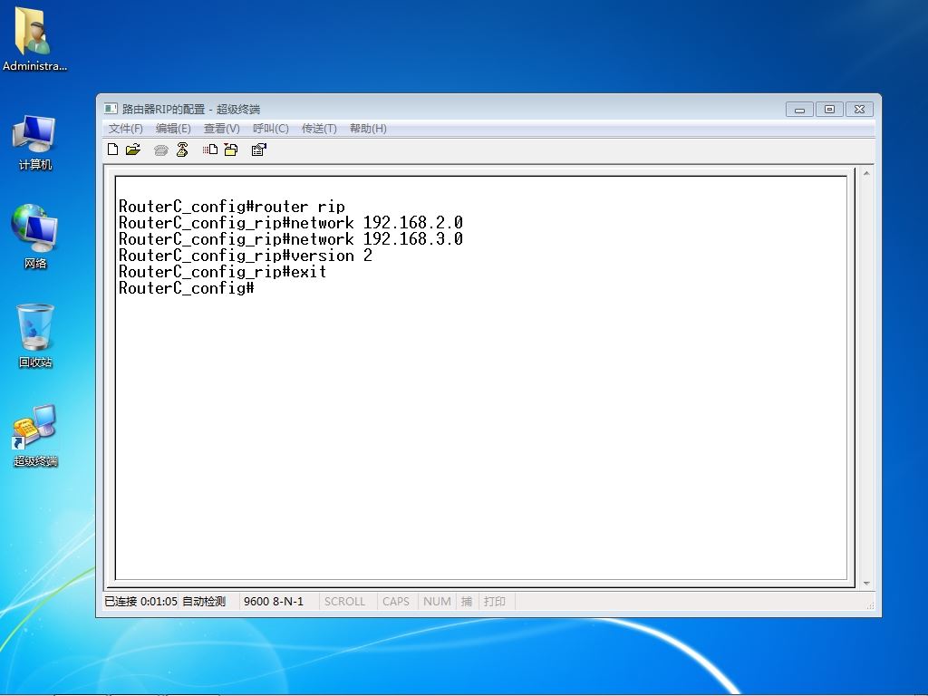
Task: Open the 编辑(E) menu
Action: (x=173, y=129)
